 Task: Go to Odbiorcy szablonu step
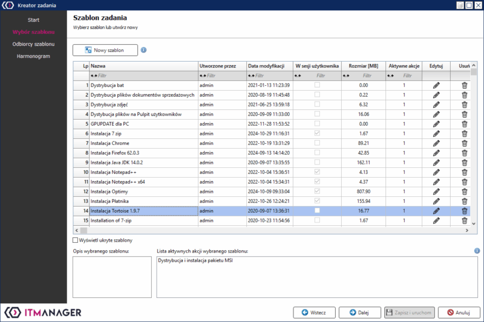[34, 44]
